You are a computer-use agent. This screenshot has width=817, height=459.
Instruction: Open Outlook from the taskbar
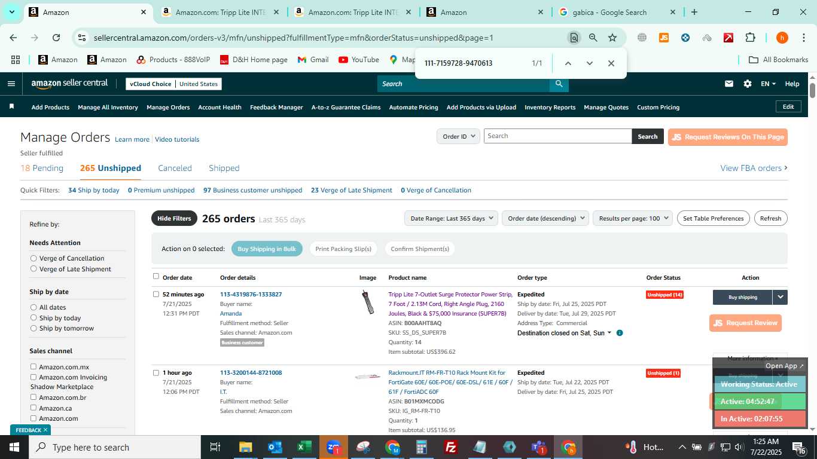coord(275,447)
